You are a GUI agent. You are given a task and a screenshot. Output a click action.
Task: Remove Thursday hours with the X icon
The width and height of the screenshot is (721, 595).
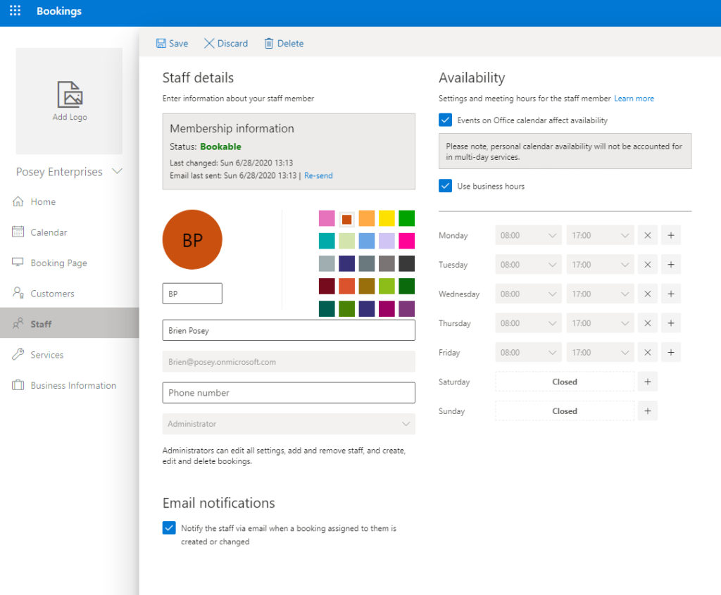tap(648, 323)
